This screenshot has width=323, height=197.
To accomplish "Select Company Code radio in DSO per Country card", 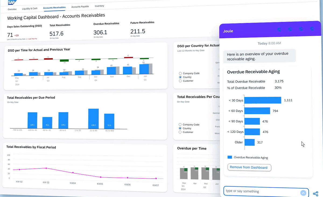I will coord(180,73).
